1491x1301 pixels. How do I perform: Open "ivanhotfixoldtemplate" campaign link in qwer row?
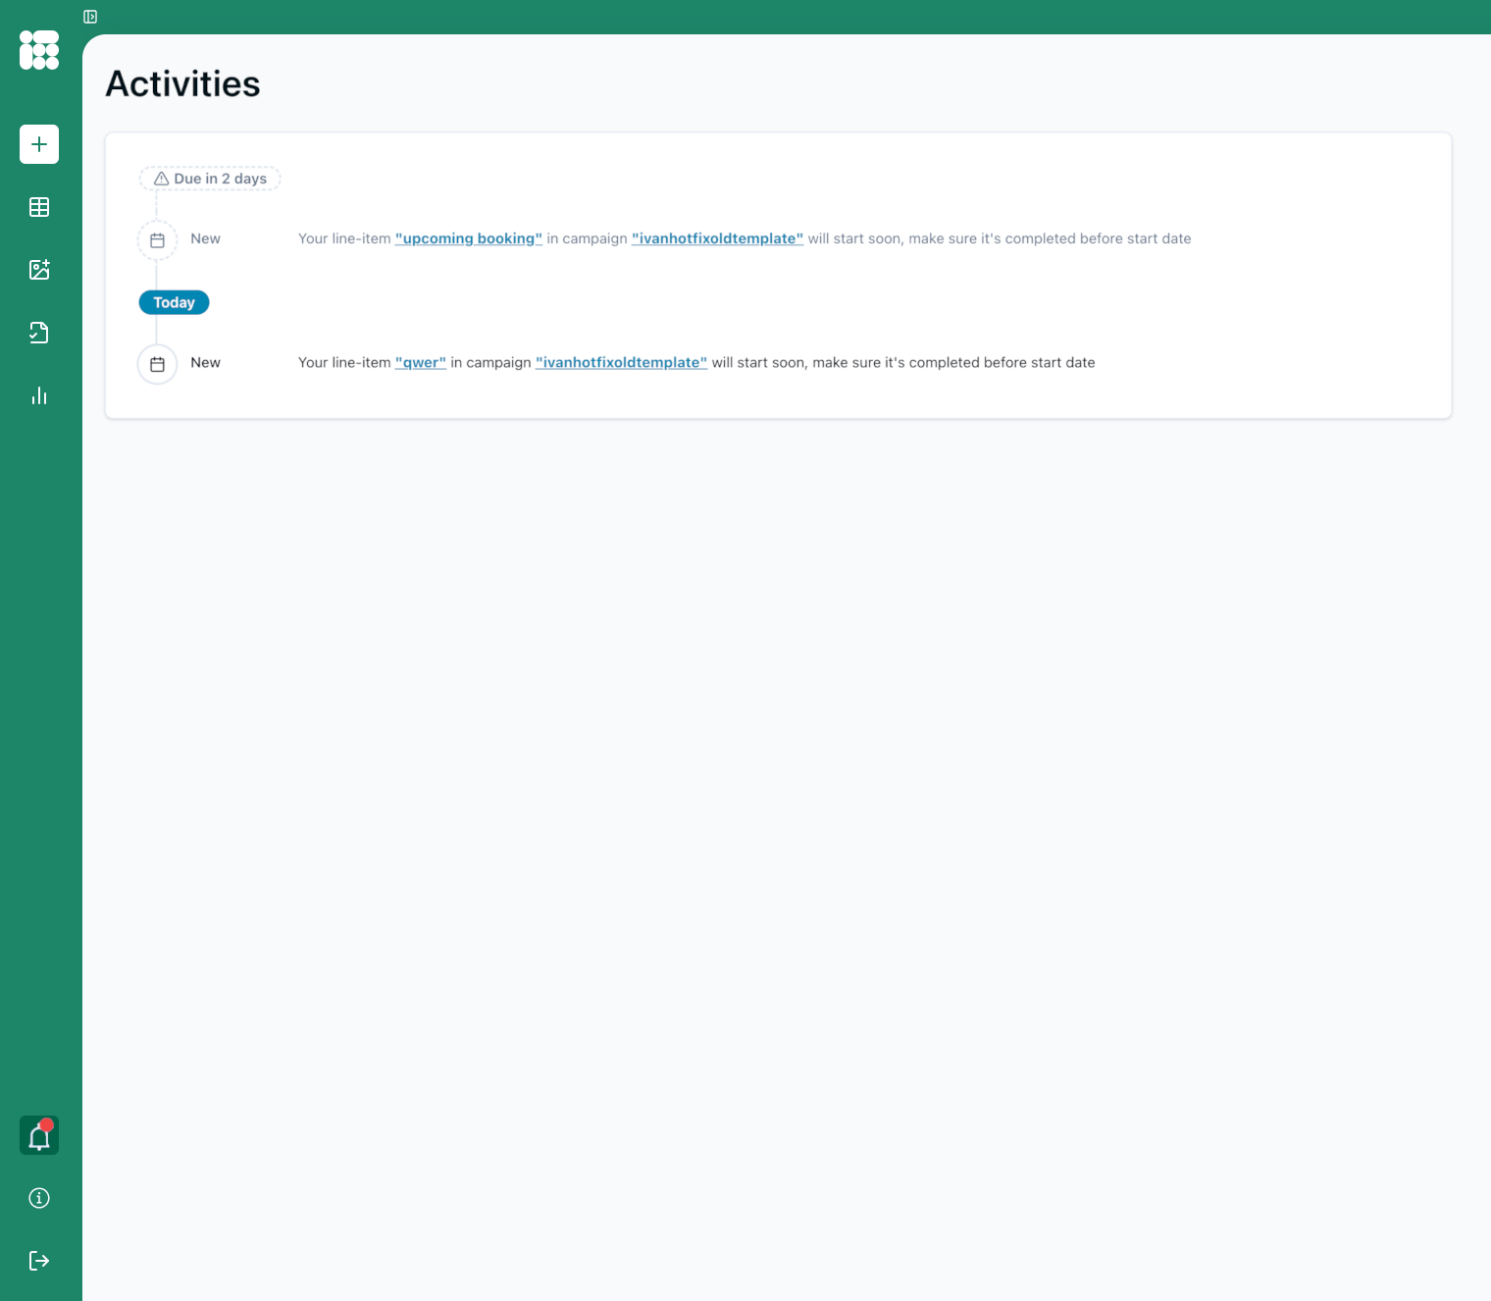click(x=621, y=362)
